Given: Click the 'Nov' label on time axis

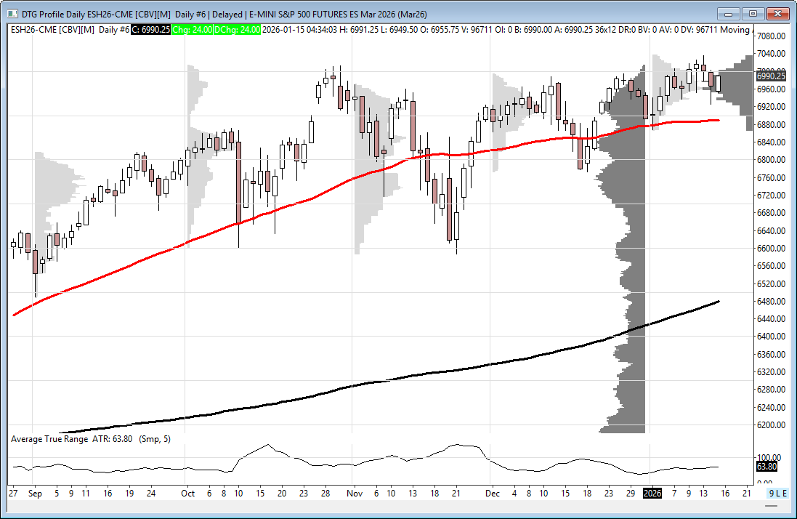Looking at the screenshot, I should [354, 493].
